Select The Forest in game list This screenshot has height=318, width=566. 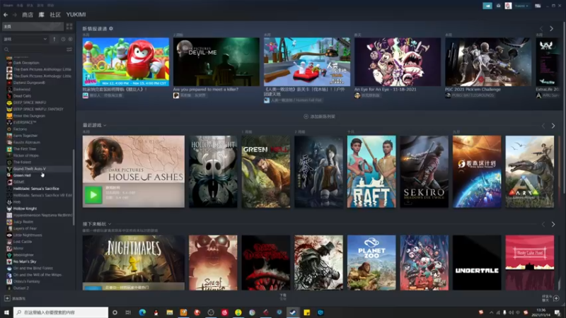click(22, 163)
